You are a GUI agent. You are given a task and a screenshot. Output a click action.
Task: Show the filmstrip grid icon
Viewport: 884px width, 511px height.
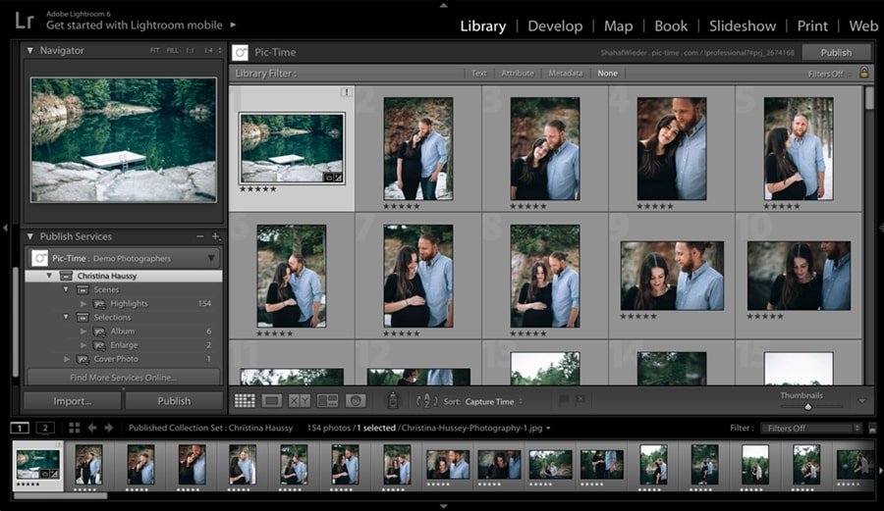click(x=74, y=428)
